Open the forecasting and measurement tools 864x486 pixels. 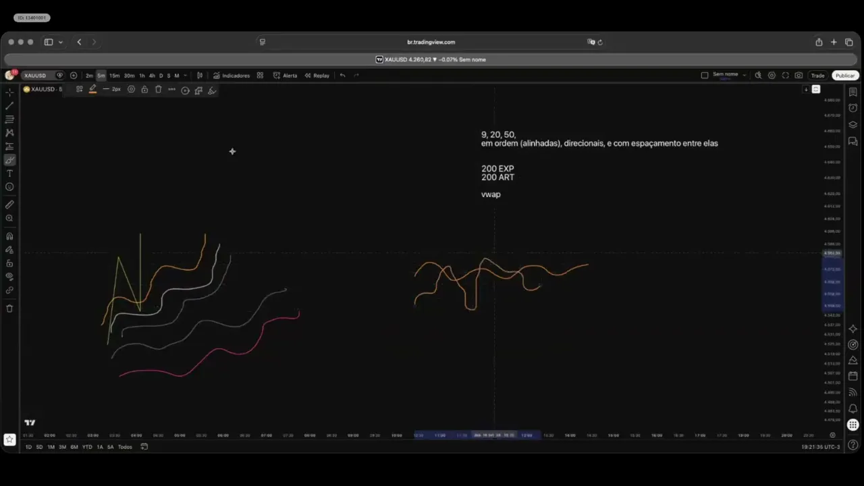click(9, 146)
